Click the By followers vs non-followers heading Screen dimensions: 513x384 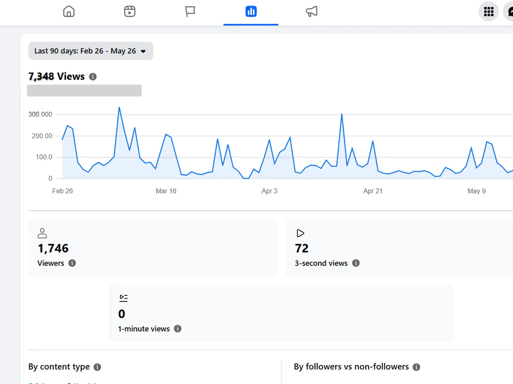point(351,367)
